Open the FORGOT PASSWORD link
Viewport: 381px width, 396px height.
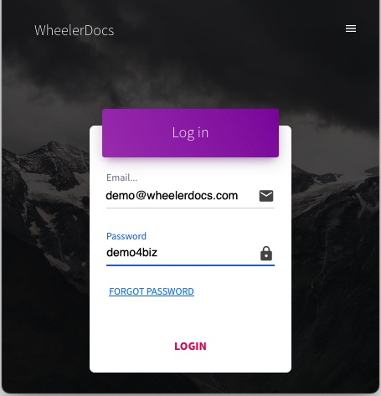(152, 291)
